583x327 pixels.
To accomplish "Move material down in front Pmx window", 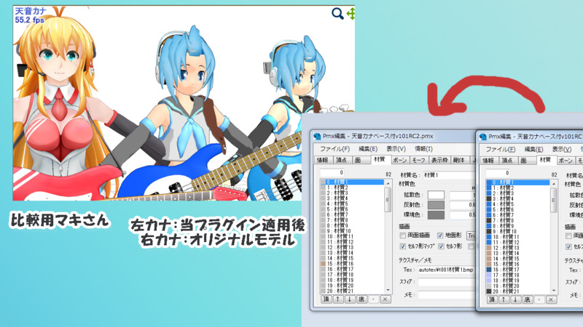I will click(x=515, y=299).
